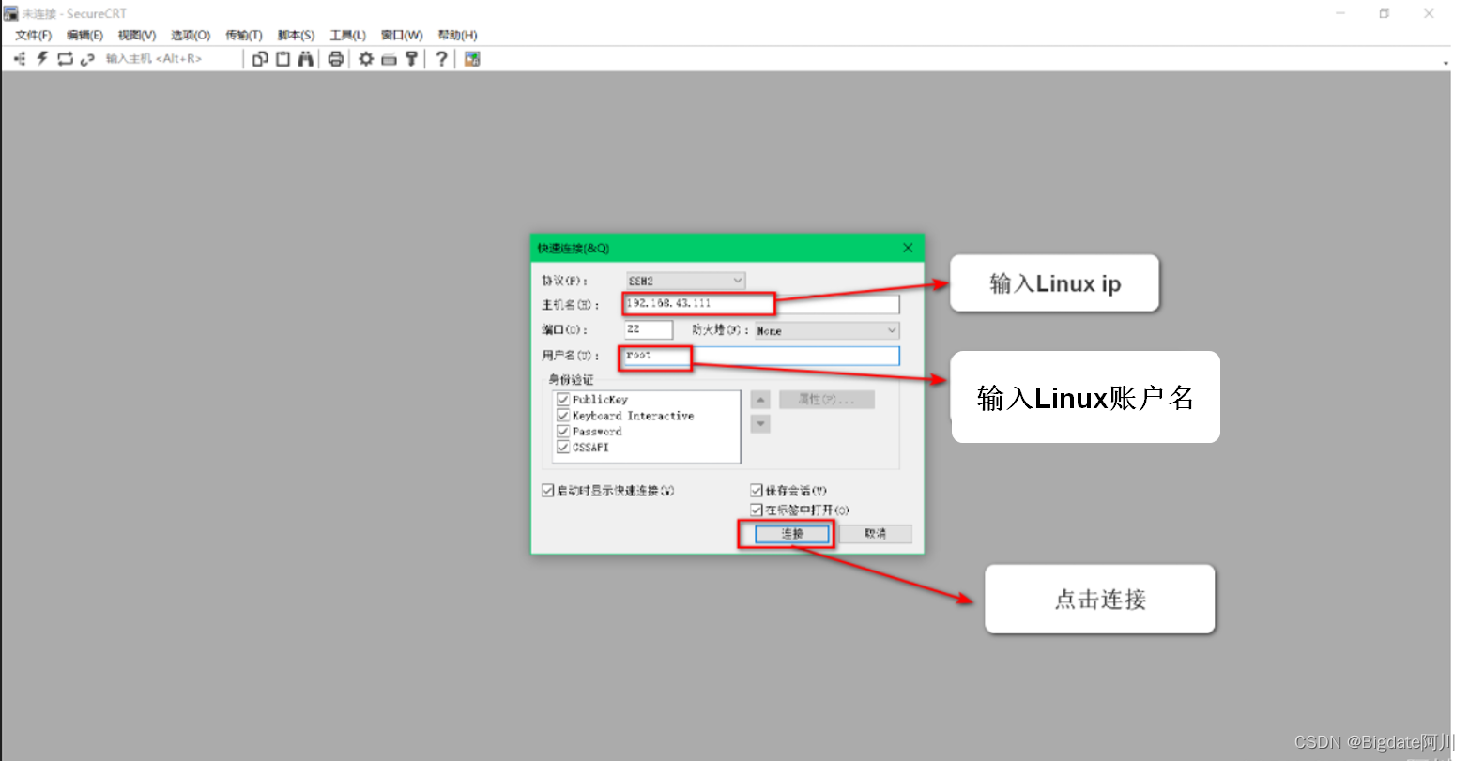Click the toolbar overflow arrow at right edge

tap(1446, 63)
